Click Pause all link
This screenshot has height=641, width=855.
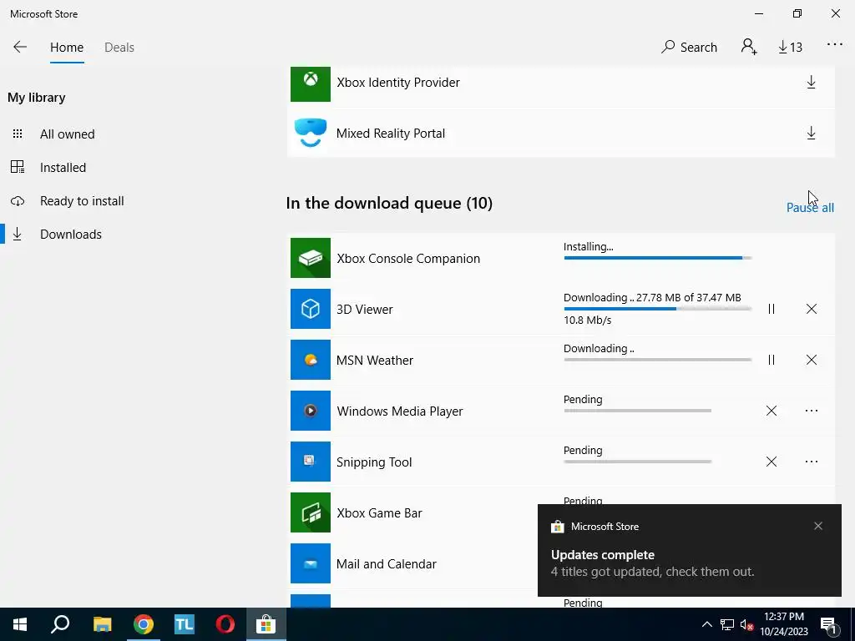[810, 208]
